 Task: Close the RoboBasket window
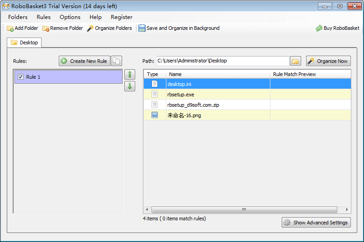click(x=355, y=6)
